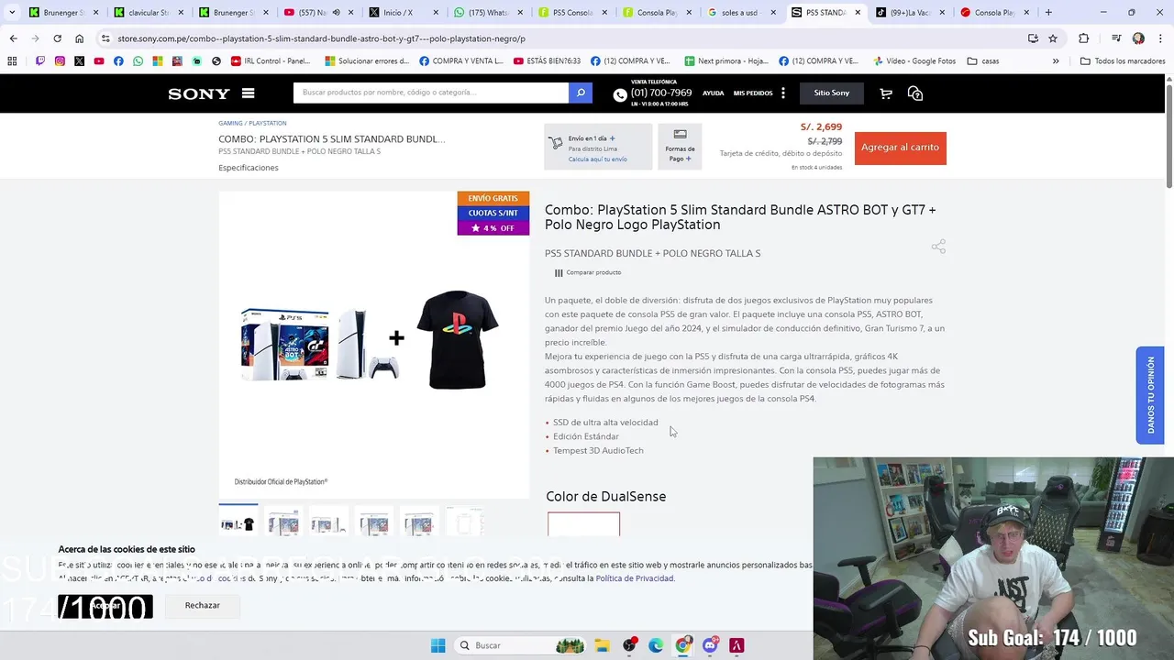Bookmark this page with the star icon

pos(1053,38)
